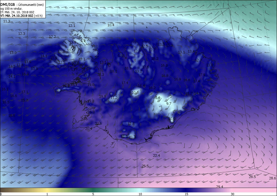Click the 19.9 value on the map
Viewport: 277px width, 196px height.
click(x=102, y=96)
